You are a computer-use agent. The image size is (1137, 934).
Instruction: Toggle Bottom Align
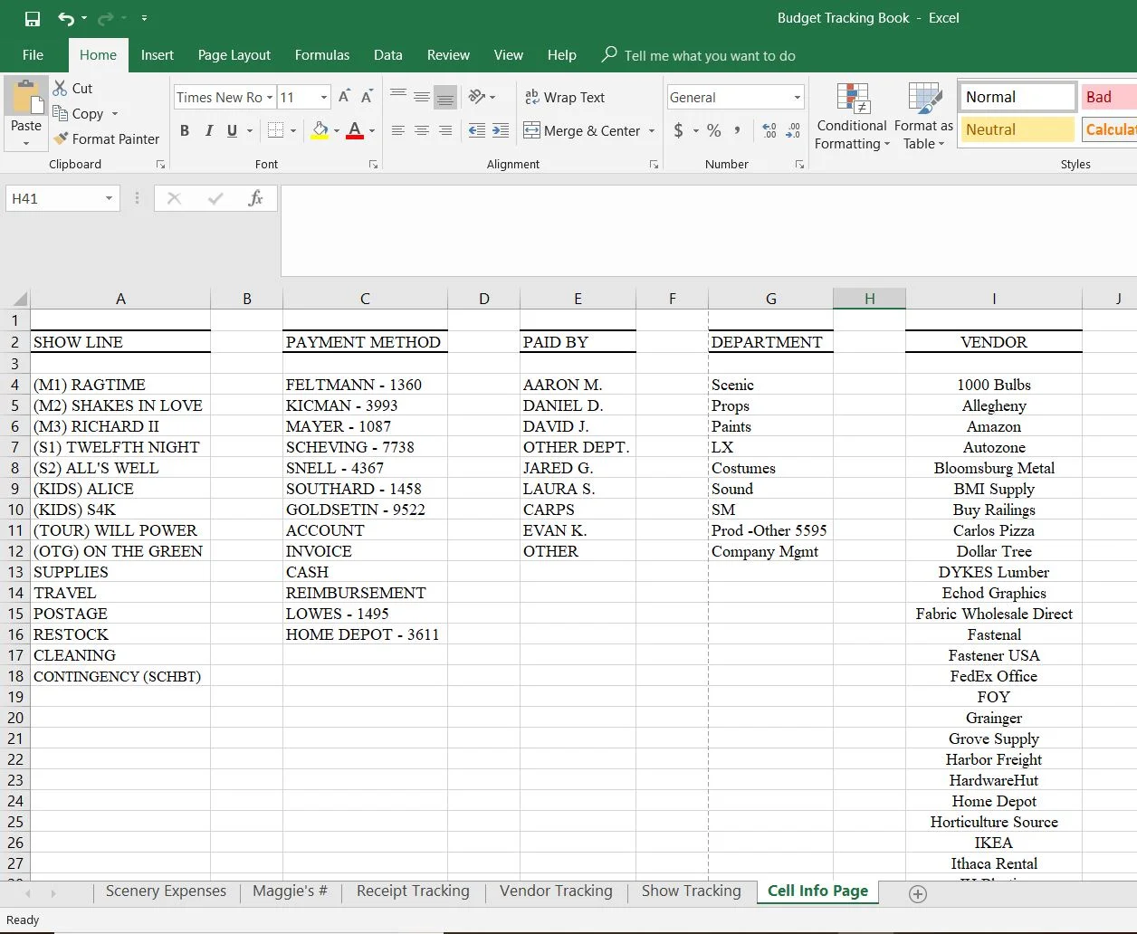point(445,97)
